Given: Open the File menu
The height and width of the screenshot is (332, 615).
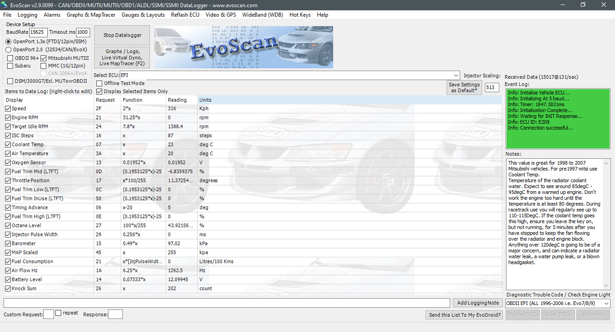Looking at the screenshot, I should [x=7, y=15].
